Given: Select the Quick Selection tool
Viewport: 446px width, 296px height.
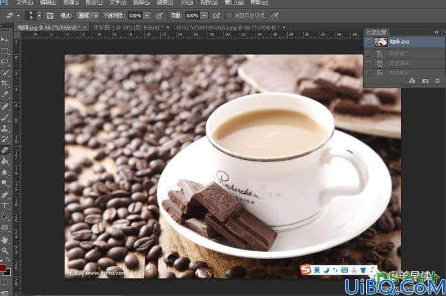Looking at the screenshot, I should coord(4,73).
